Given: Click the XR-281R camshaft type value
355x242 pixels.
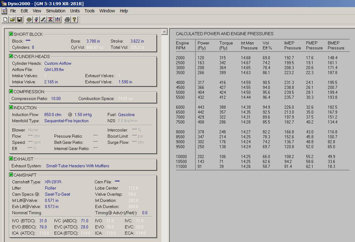Looking at the screenshot, I should tap(53, 182).
